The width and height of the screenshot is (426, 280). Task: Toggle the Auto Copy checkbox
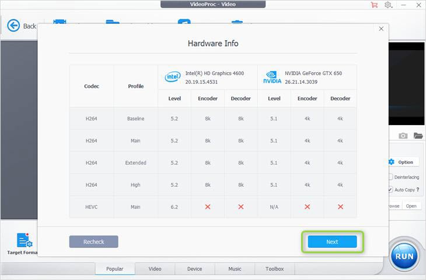pos(390,189)
